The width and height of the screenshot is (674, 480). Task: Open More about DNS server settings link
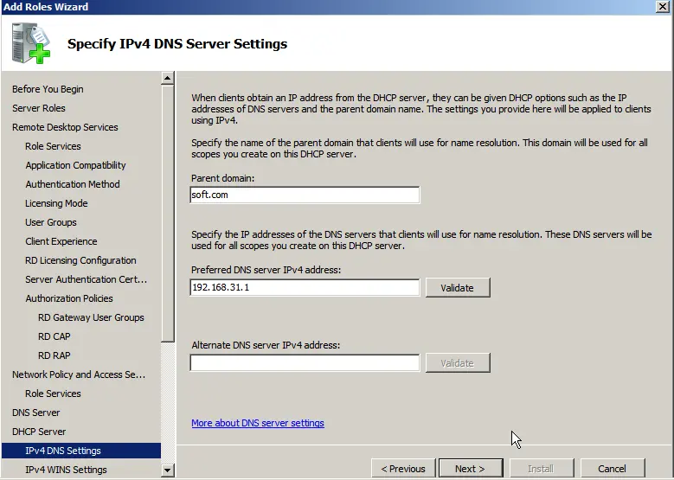click(258, 423)
